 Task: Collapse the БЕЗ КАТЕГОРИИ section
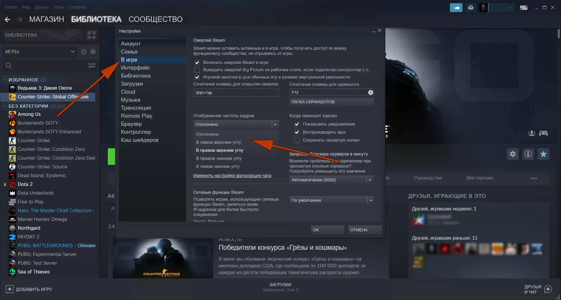[5, 106]
